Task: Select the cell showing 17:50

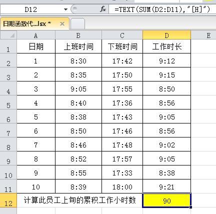Action: (122, 74)
